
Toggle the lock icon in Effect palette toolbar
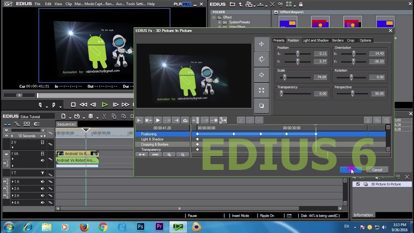point(301,5)
